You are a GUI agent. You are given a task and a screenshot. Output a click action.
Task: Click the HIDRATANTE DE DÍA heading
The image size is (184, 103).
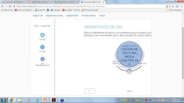(x=103, y=27)
